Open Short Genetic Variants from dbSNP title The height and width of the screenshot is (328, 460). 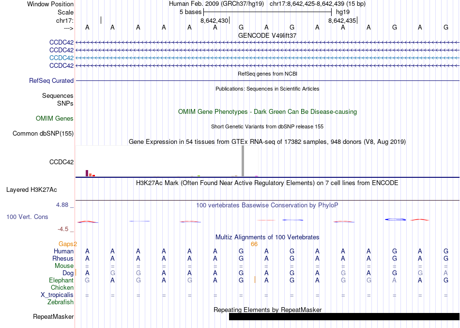click(267, 126)
